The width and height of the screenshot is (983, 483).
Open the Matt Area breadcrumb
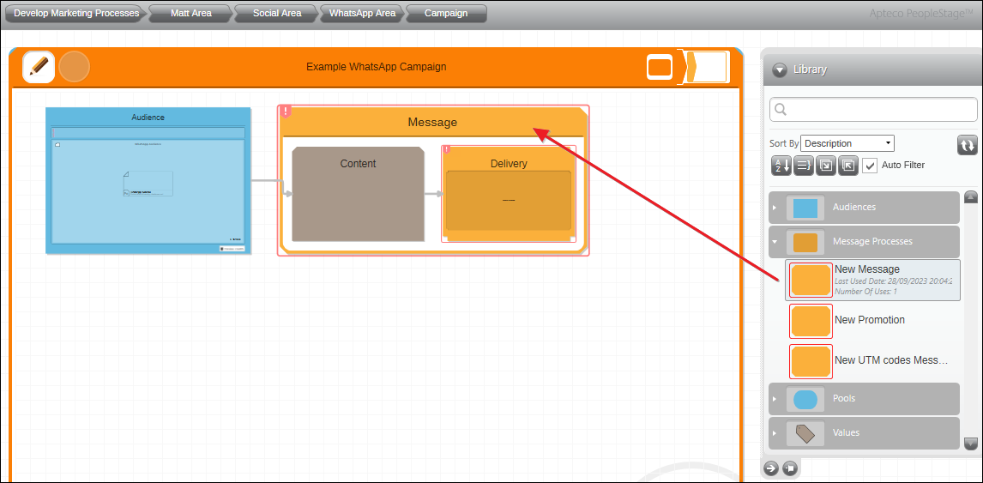[x=190, y=13]
